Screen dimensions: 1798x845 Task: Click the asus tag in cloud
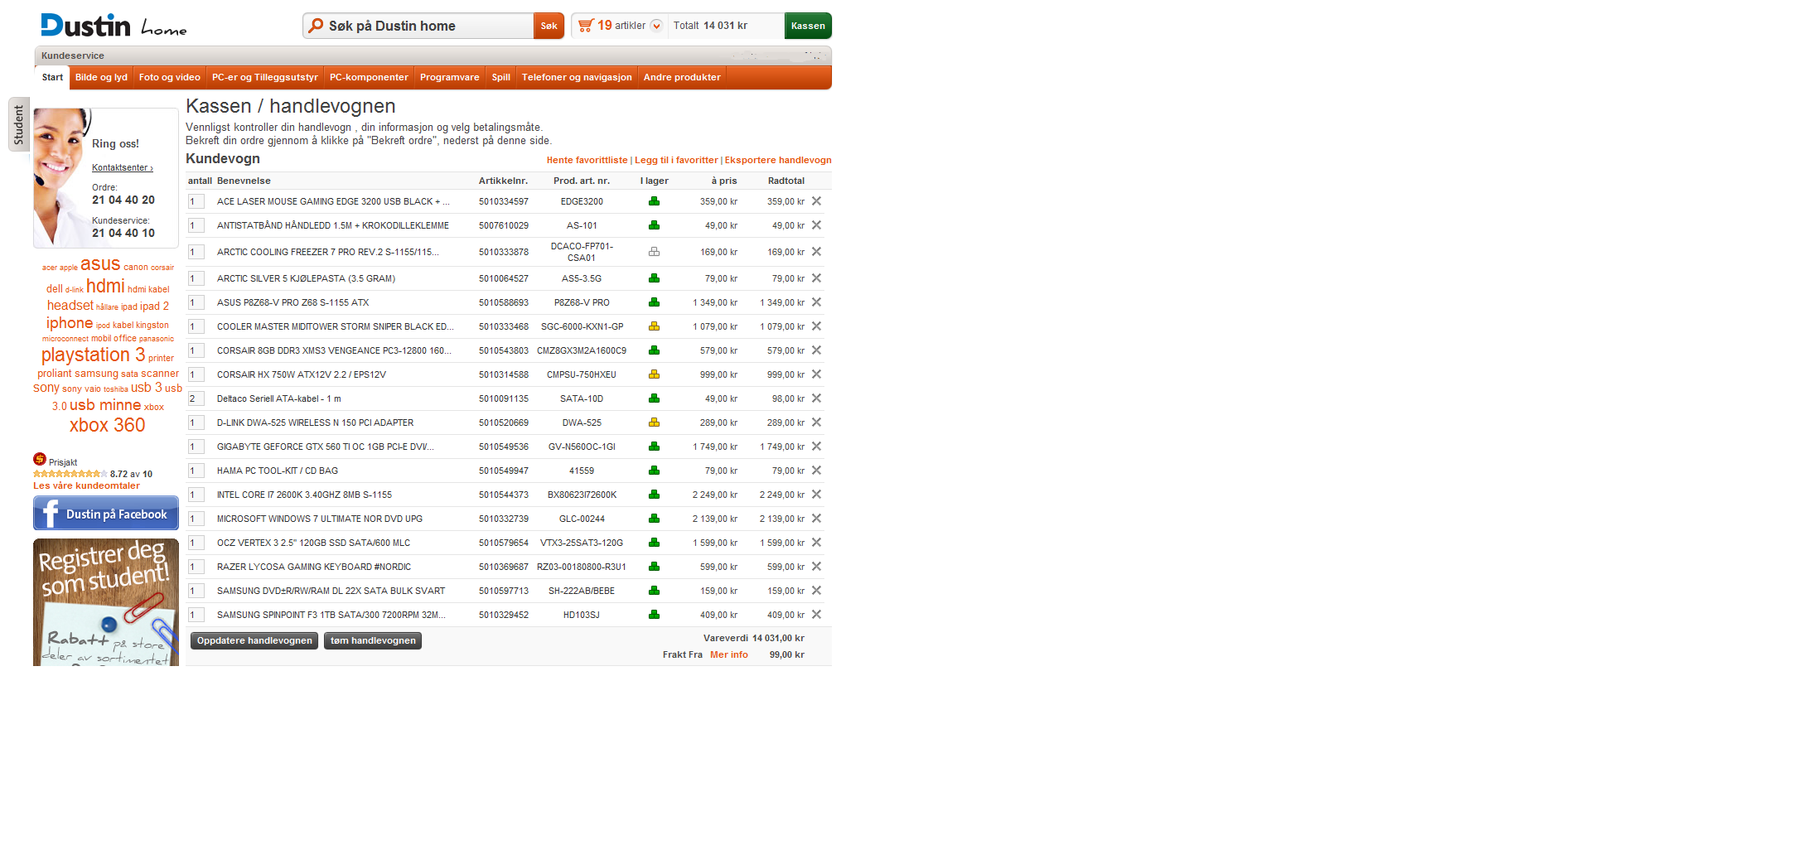pyautogui.click(x=100, y=264)
